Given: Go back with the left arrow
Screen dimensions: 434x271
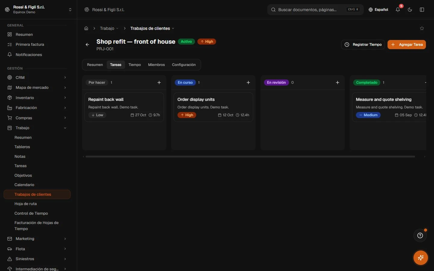Looking at the screenshot, I should [87, 45].
